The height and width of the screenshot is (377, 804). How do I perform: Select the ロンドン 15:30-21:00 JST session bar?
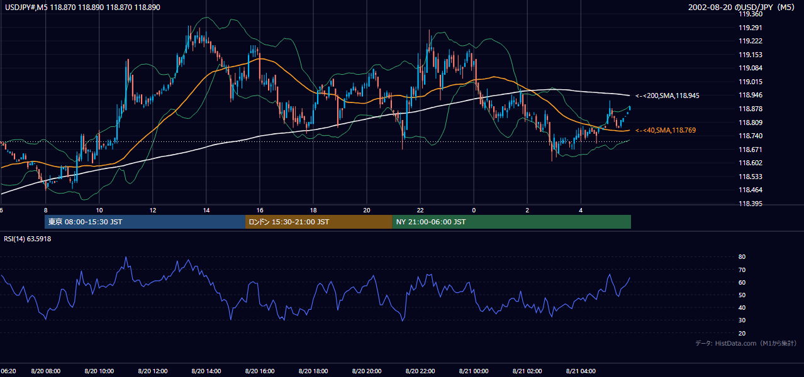(x=318, y=222)
